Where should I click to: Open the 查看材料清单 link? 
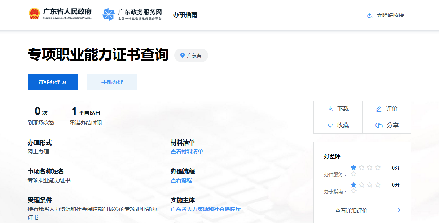point(186,152)
